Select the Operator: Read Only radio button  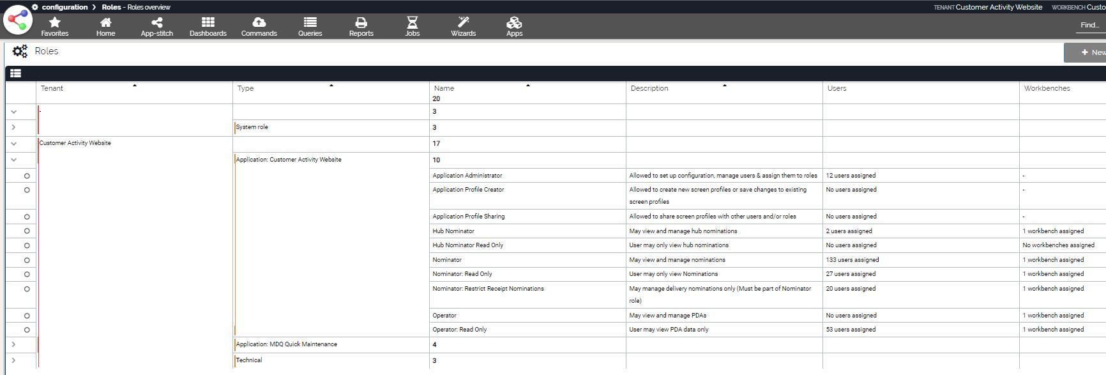27,330
